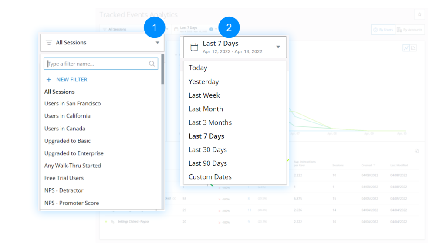Image resolution: width=446 pixels, height=251 pixels.
Task: Select Users in San Francisco filter
Action: coord(72,104)
